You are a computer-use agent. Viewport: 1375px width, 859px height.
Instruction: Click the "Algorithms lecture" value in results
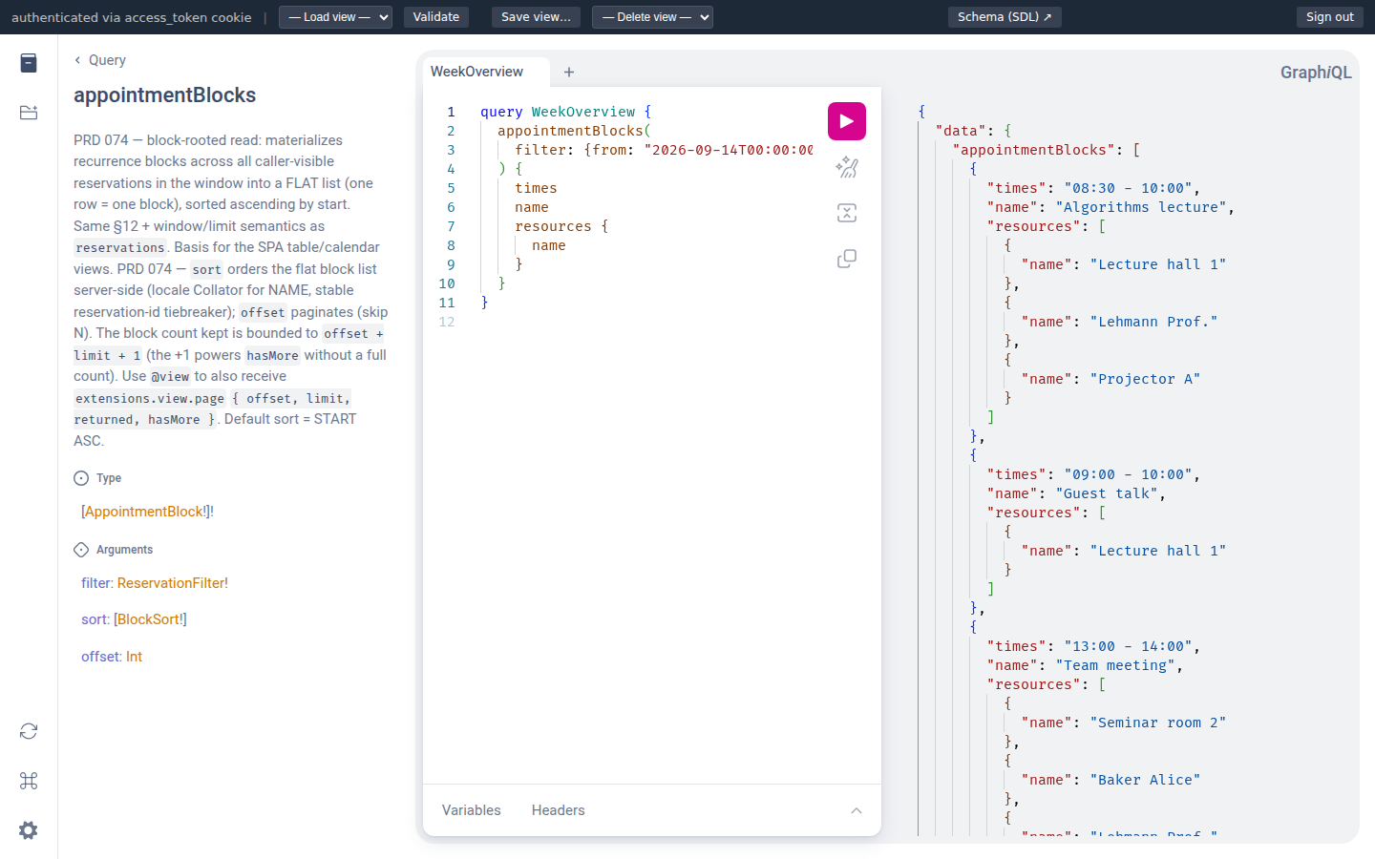pos(1143,207)
